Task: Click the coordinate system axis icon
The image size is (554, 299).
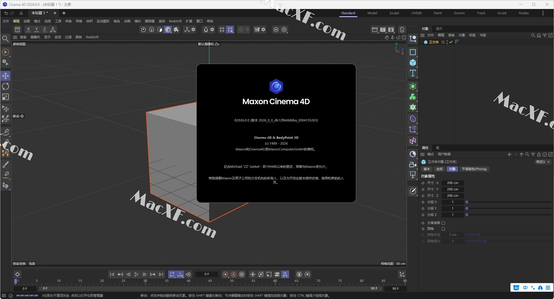Action: pos(53,30)
